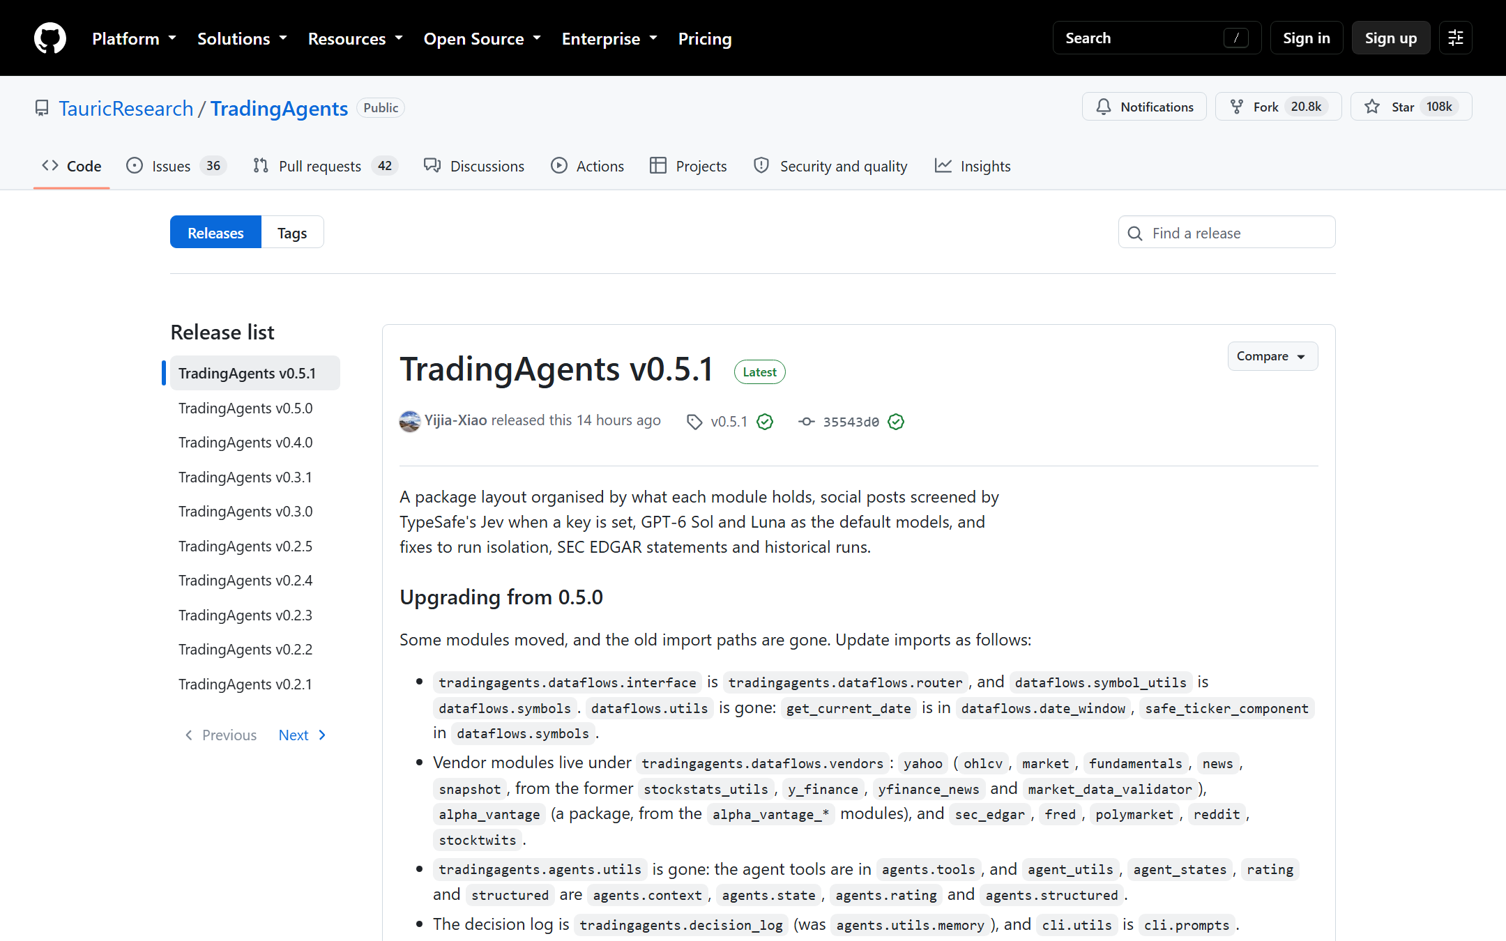Open the Issues tab
This screenshot has height=941, width=1506.
tap(176, 166)
